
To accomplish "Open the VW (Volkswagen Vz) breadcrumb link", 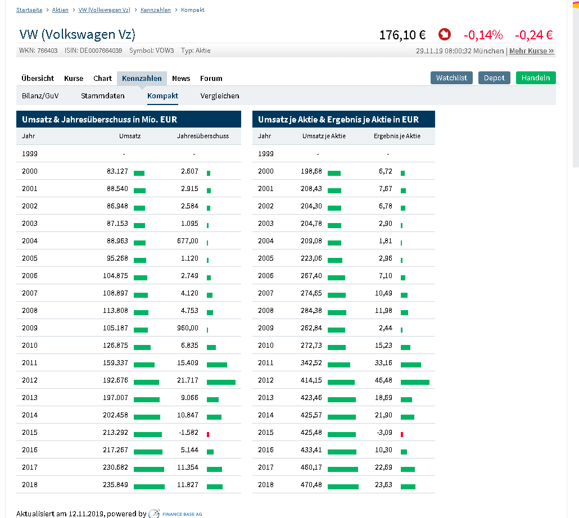I will [105, 10].
